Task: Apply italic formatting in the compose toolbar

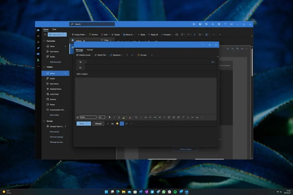Action: coord(114,117)
